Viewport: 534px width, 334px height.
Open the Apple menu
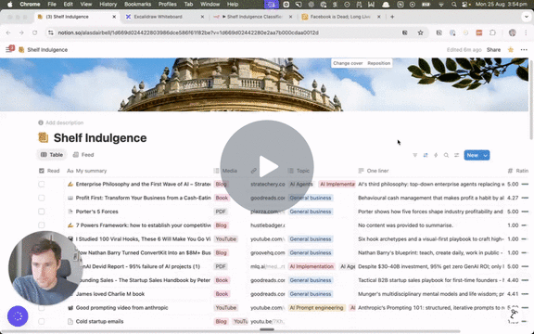[10, 5]
